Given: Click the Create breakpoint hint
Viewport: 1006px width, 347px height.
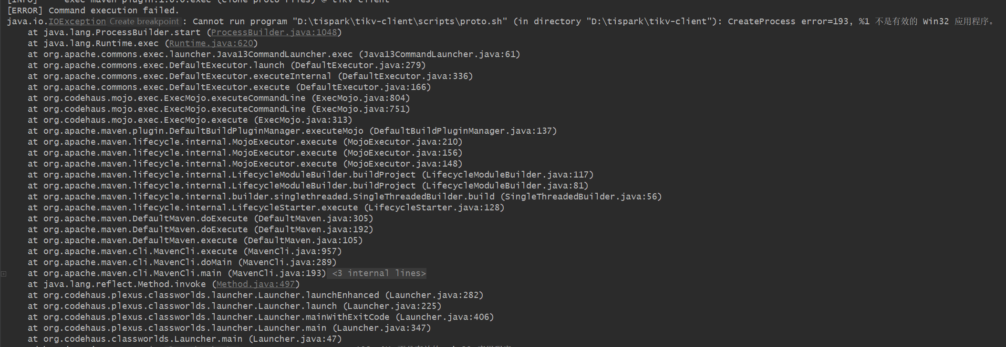Looking at the screenshot, I should 144,21.
